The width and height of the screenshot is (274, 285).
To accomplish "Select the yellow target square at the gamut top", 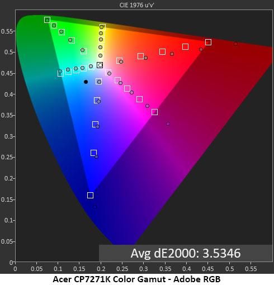I will [102, 27].
